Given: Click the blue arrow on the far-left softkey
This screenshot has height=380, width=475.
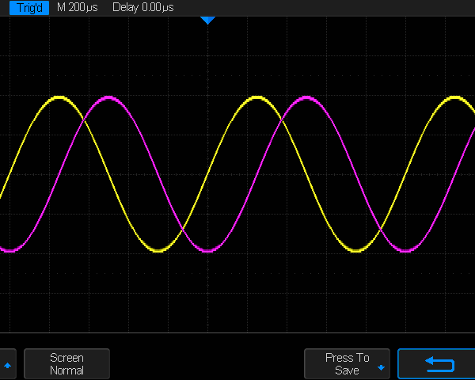Looking at the screenshot, I should 7,365.
